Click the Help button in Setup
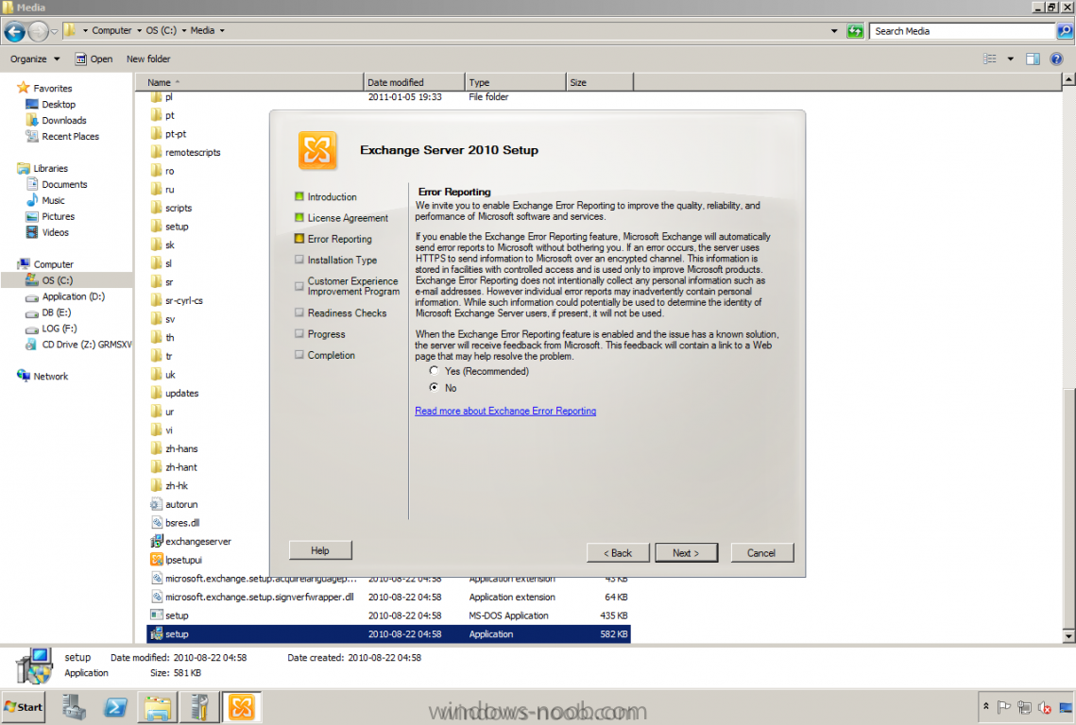 320,550
